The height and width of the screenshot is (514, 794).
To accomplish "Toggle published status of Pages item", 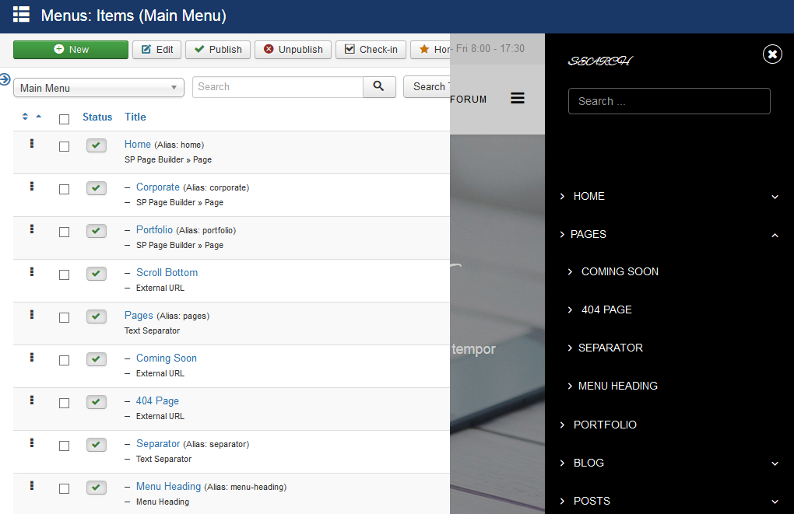I will [x=97, y=316].
